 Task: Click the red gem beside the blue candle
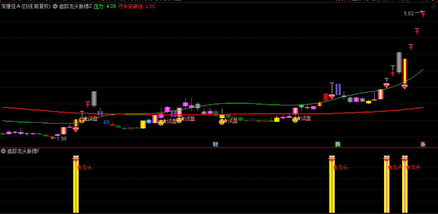coord(331,96)
